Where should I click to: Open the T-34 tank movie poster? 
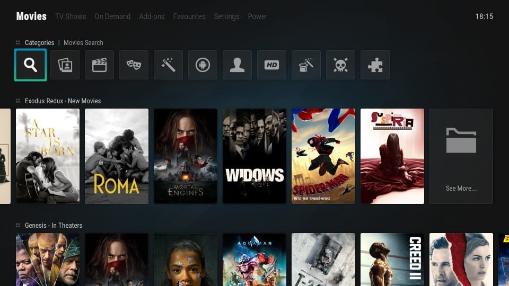[323, 260]
